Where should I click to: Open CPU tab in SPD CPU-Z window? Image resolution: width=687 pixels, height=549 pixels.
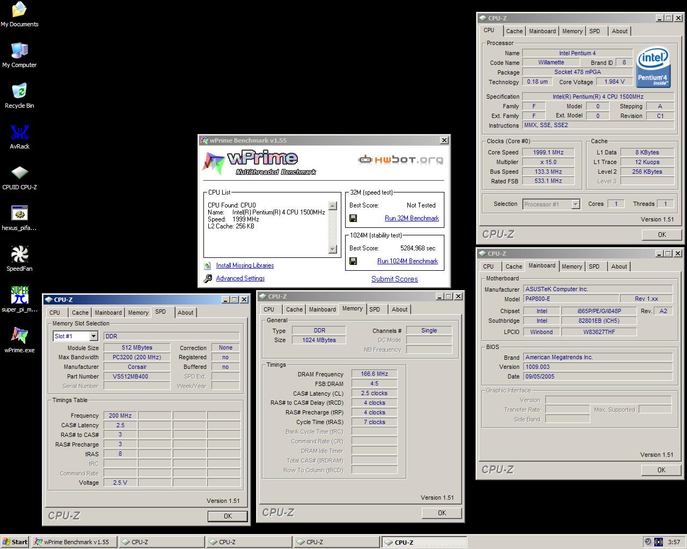[55, 313]
